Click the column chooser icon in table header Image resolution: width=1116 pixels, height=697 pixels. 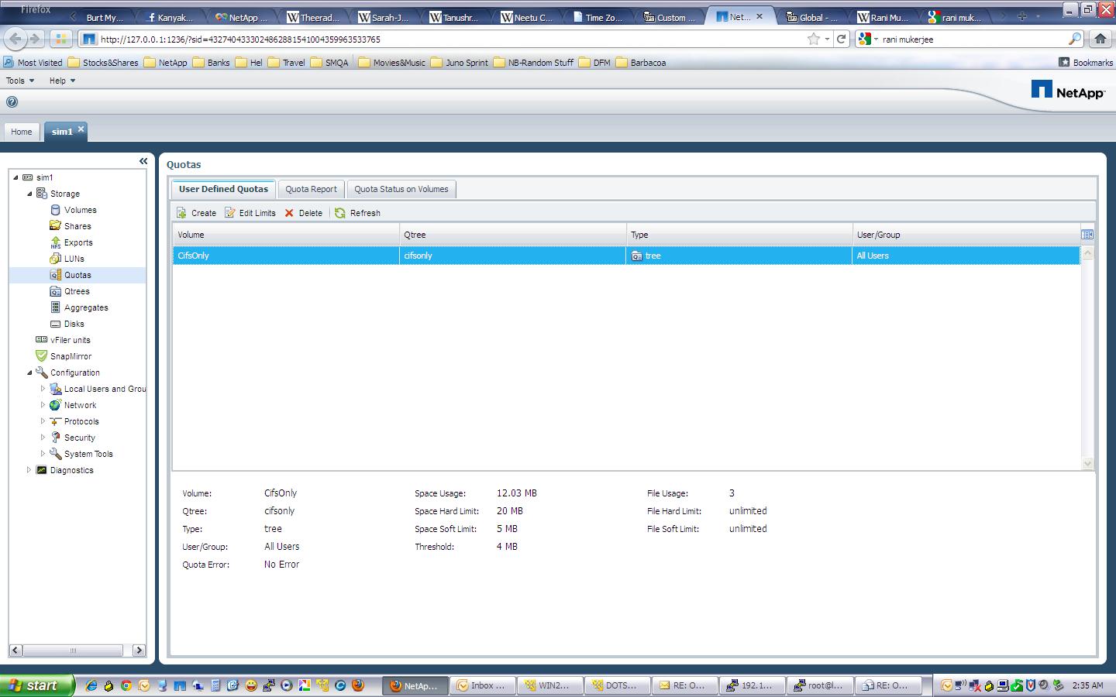coord(1087,235)
